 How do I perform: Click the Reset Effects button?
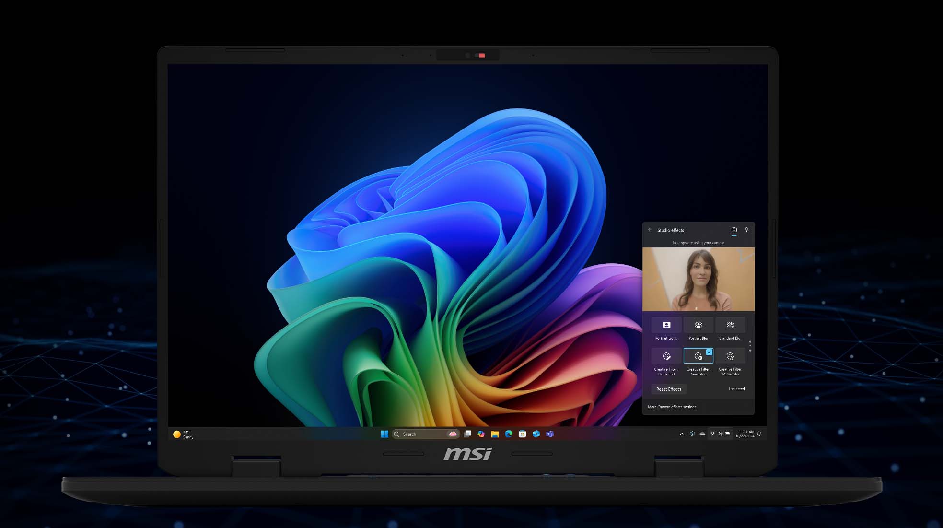[668, 389]
